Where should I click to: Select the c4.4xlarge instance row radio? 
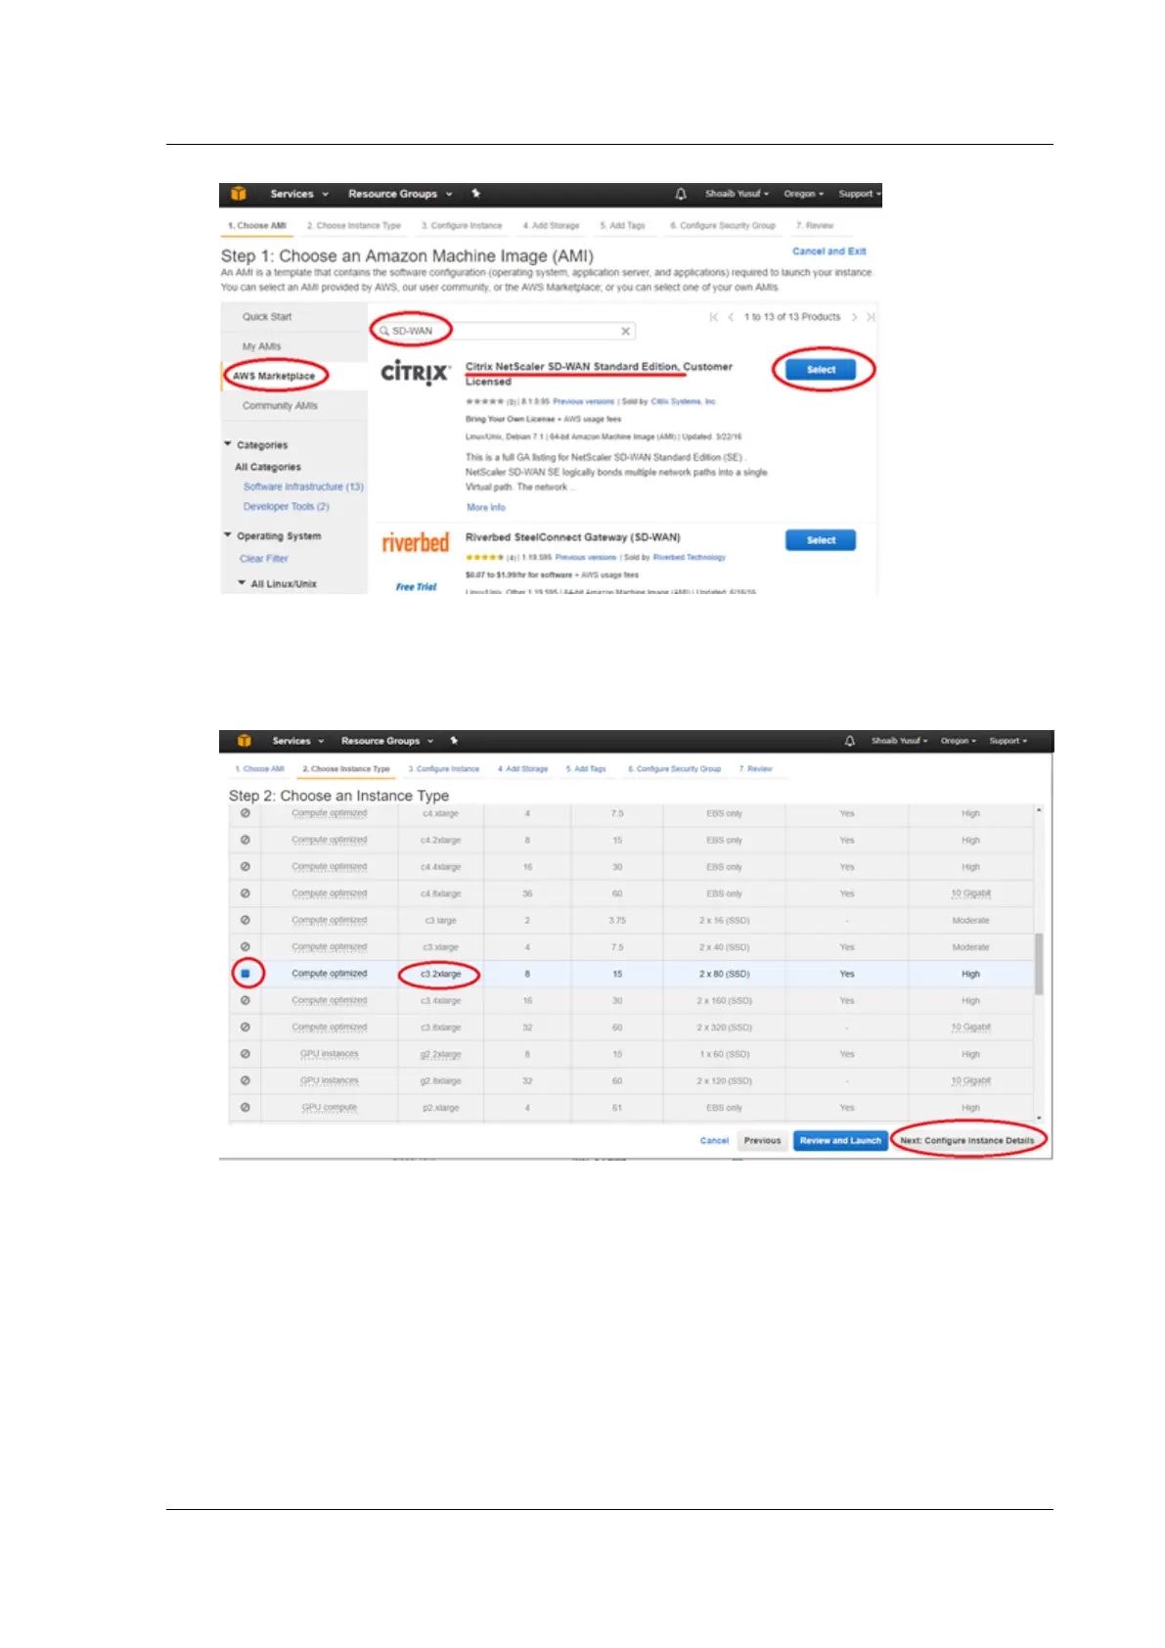(x=246, y=866)
